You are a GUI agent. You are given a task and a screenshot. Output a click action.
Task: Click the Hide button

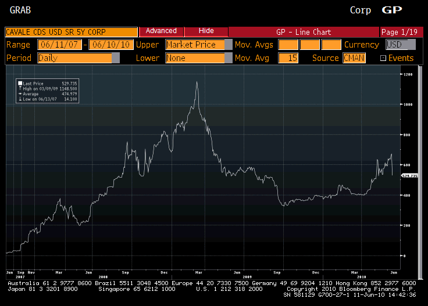coord(206,31)
